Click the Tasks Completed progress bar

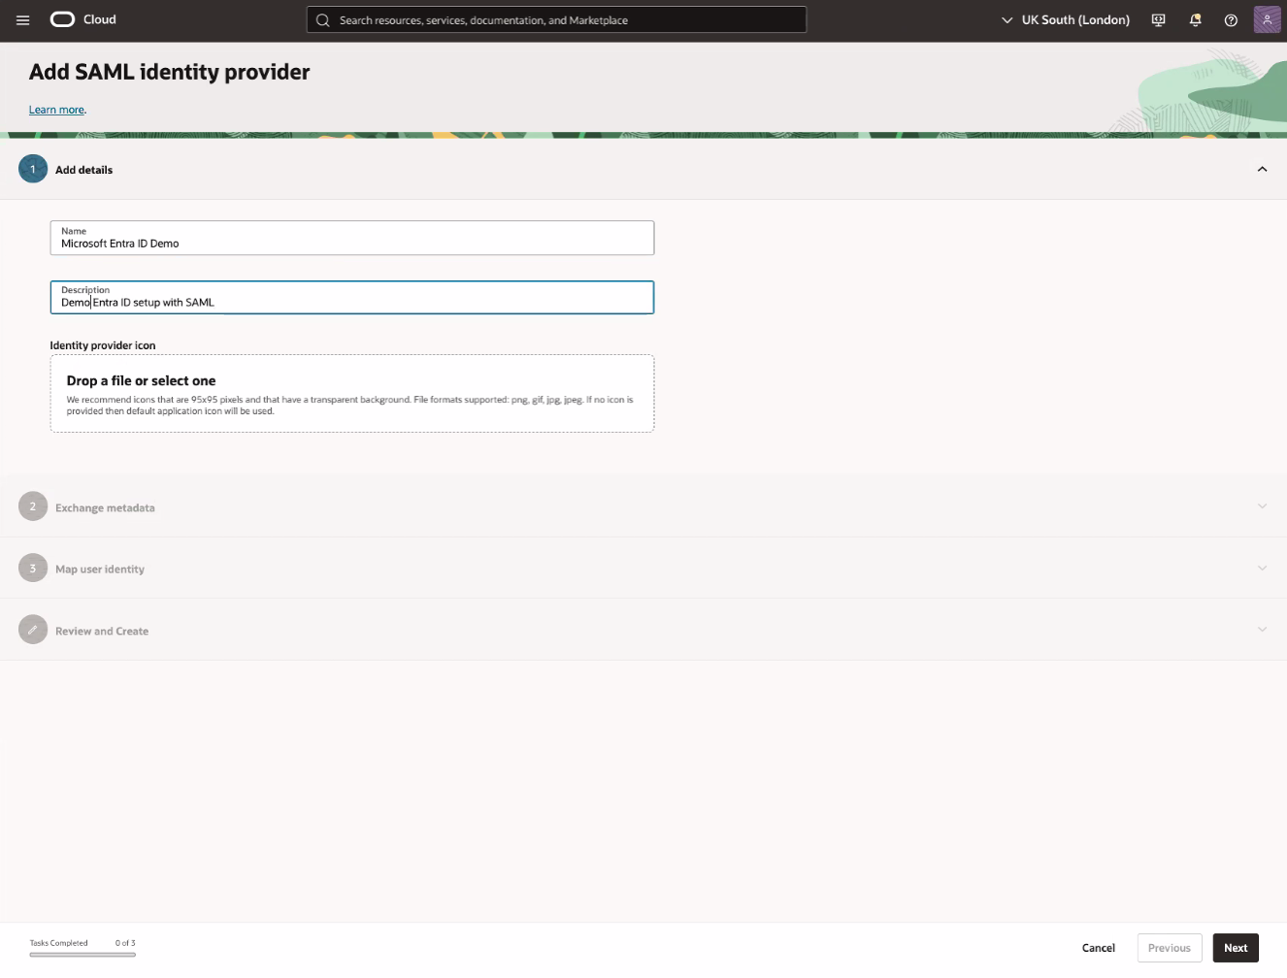(x=82, y=955)
